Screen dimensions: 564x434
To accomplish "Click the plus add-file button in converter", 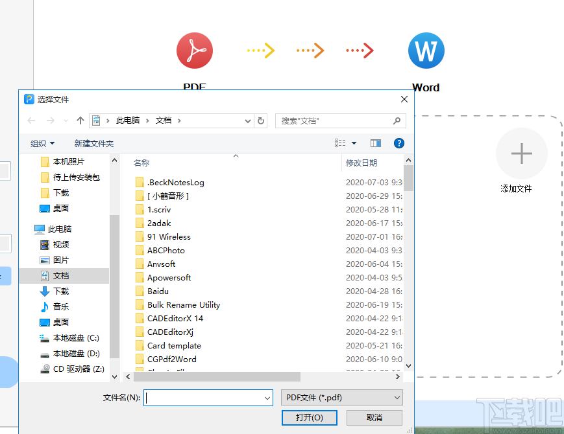I will coord(522,154).
